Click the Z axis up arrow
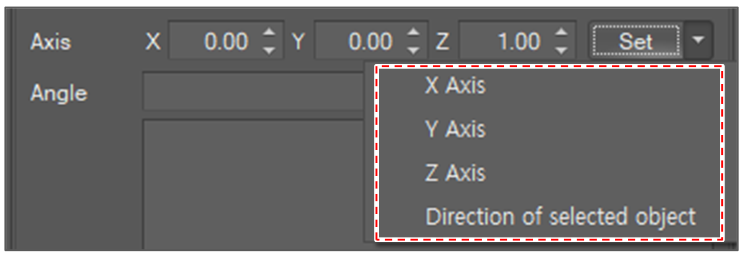The image size is (754, 256). 561,33
